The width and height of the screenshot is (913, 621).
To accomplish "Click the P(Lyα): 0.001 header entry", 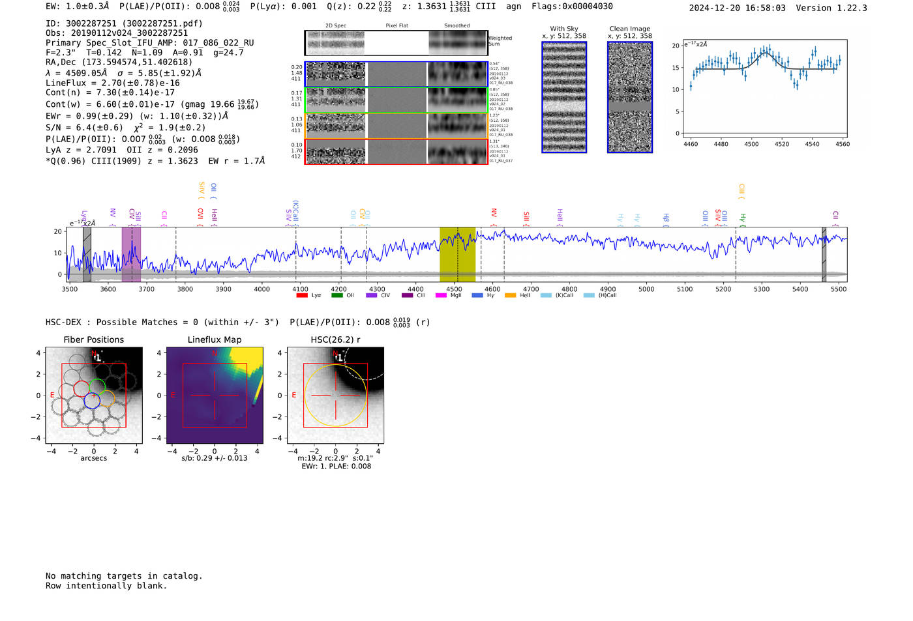I will click(283, 7).
